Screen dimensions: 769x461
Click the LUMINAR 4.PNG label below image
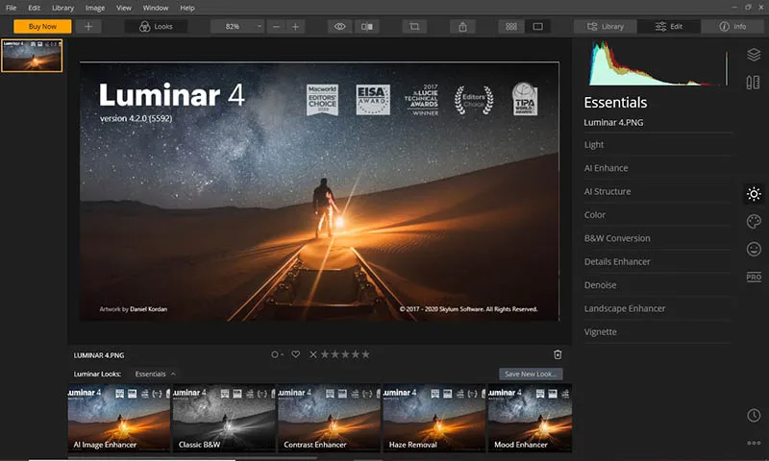[99, 355]
